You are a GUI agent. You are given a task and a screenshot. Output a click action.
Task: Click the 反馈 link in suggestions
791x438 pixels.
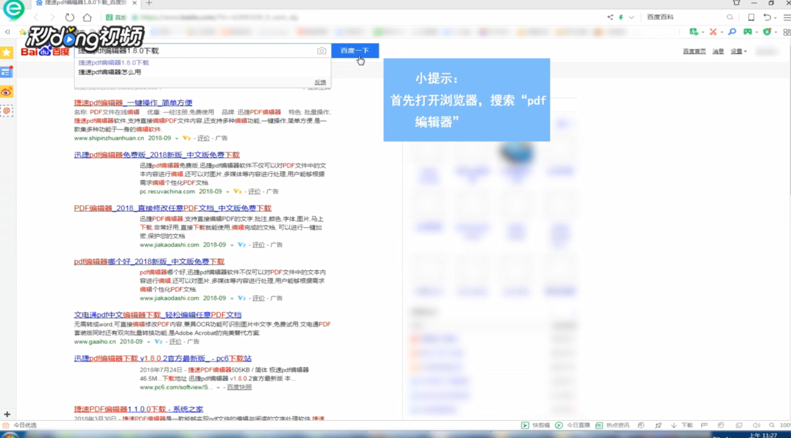click(320, 82)
